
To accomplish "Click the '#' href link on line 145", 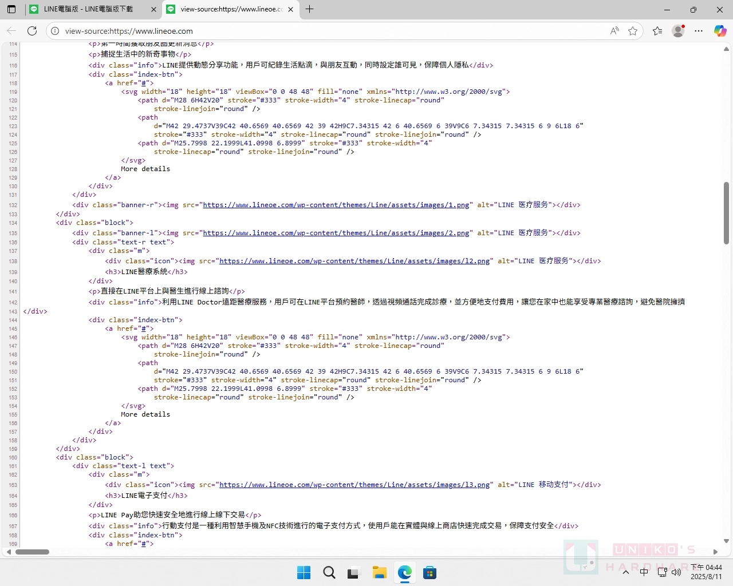I will point(144,328).
